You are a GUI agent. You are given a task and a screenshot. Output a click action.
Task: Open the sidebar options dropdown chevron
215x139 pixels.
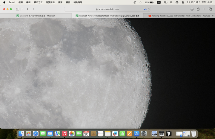(x=22, y=9)
